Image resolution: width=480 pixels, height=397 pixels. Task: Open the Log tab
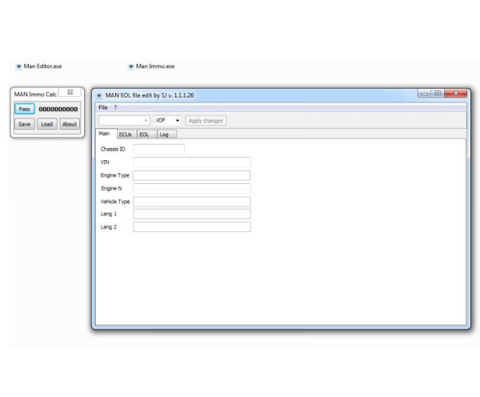163,134
